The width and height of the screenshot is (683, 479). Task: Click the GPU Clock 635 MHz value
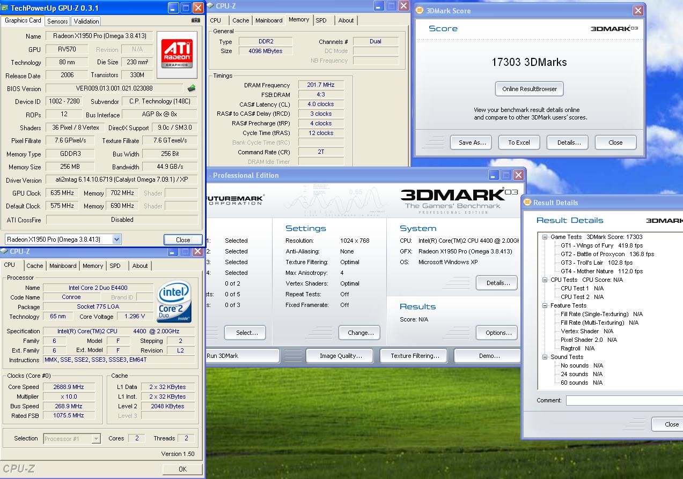coord(63,193)
